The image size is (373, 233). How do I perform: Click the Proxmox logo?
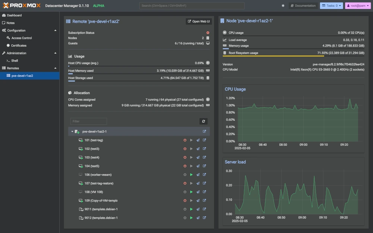(21, 6)
